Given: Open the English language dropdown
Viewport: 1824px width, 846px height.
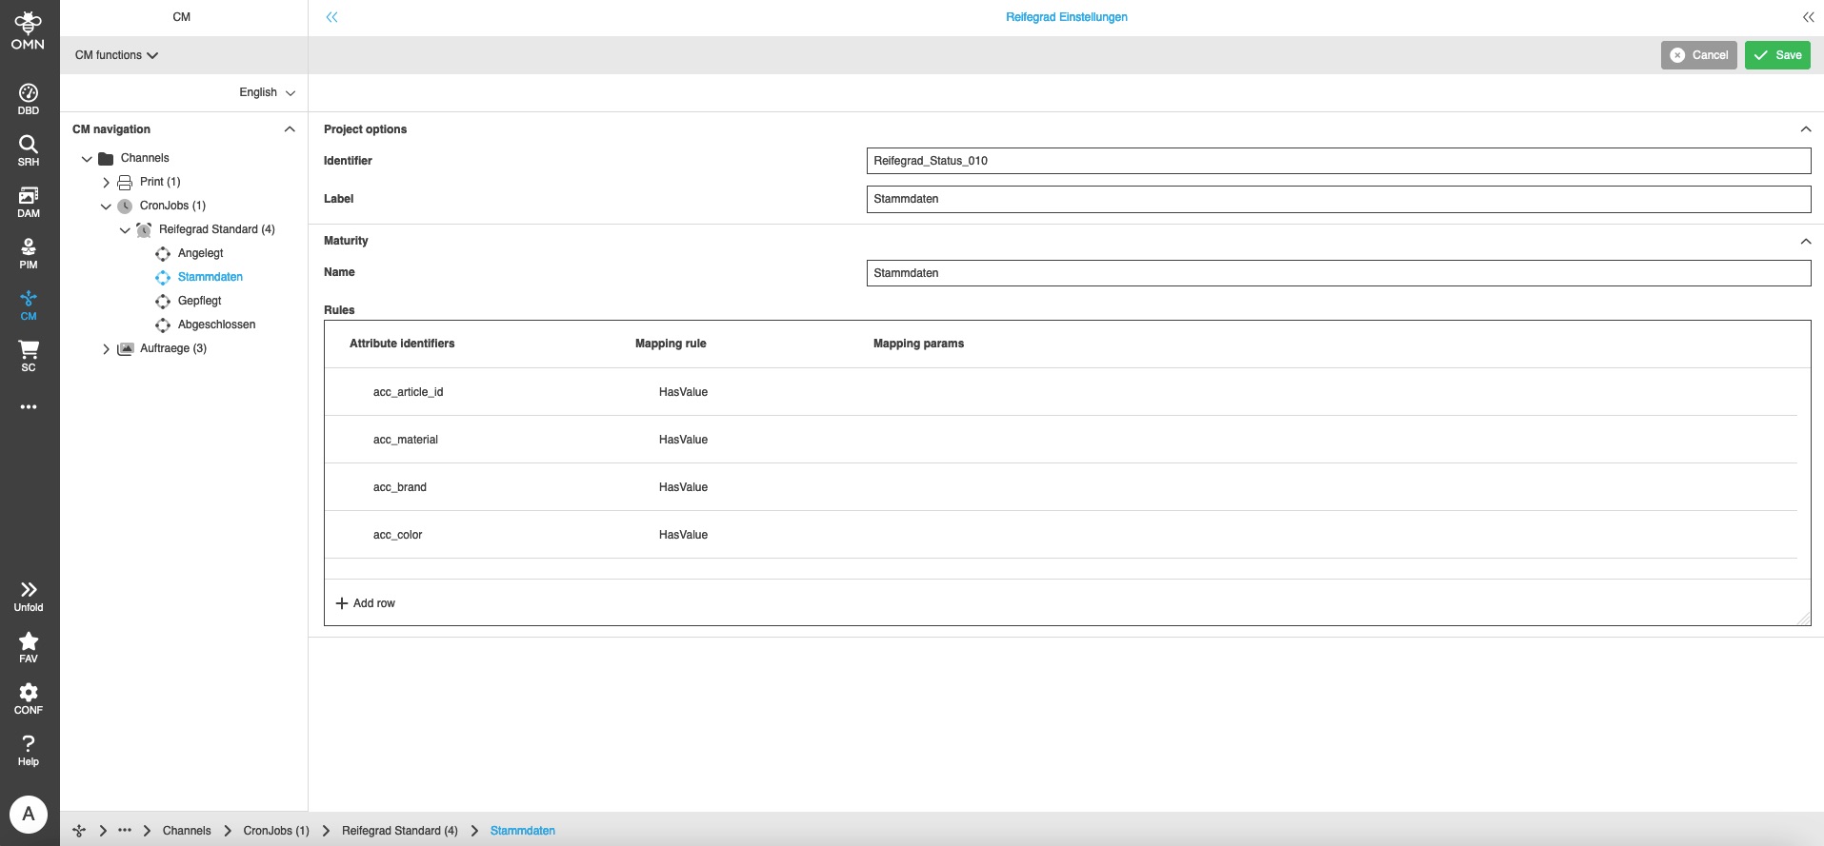Looking at the screenshot, I should point(267,92).
